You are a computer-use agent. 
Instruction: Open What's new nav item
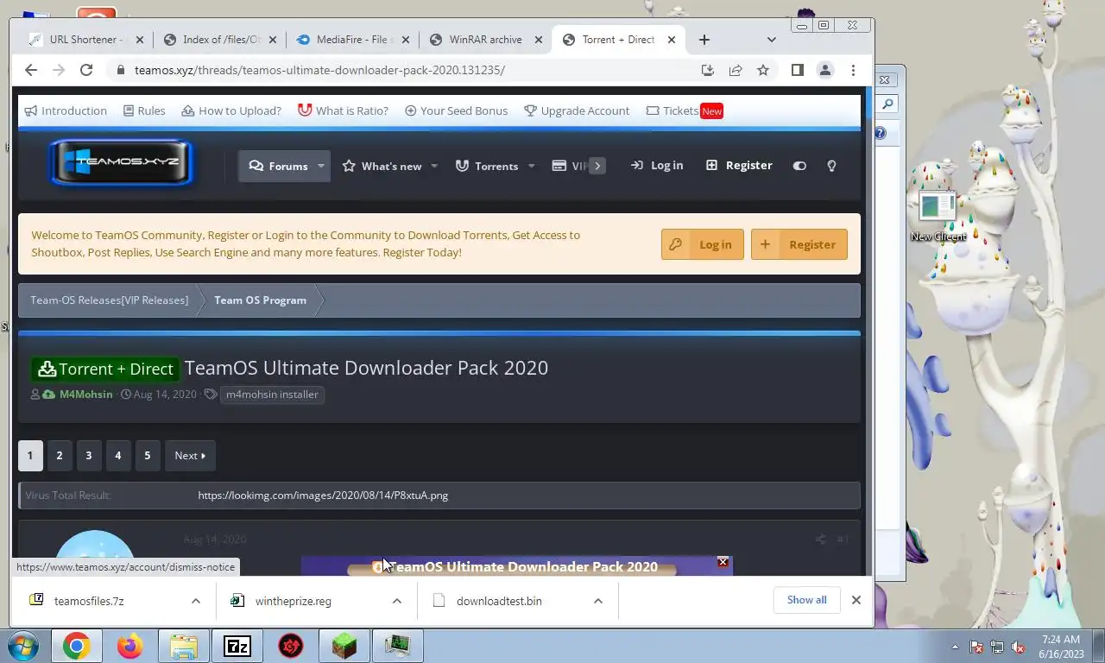tap(382, 166)
